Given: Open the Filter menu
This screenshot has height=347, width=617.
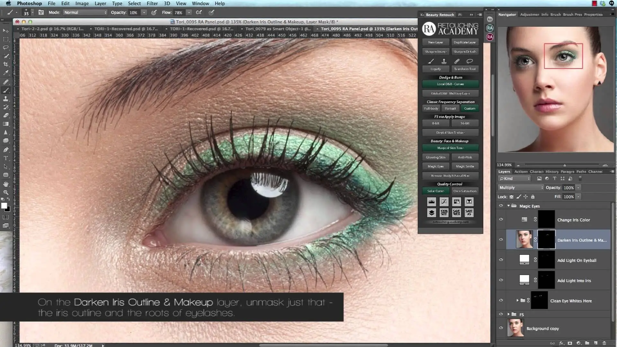Looking at the screenshot, I should [152, 4].
